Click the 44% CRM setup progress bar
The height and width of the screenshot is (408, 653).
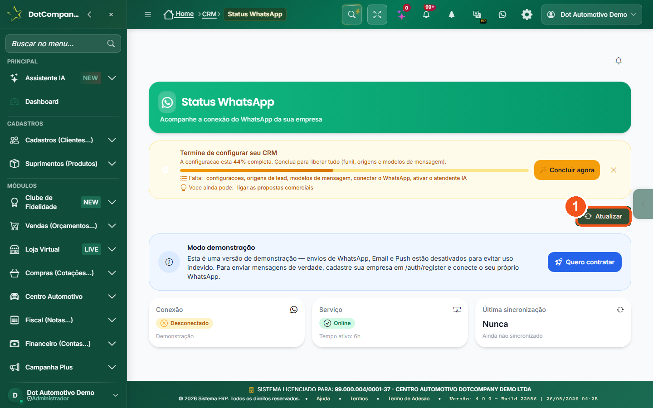354,170
